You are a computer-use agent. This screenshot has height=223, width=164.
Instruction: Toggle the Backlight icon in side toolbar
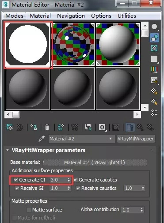154,38
